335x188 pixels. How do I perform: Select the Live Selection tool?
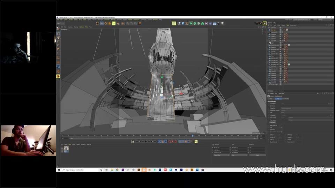click(x=98, y=23)
